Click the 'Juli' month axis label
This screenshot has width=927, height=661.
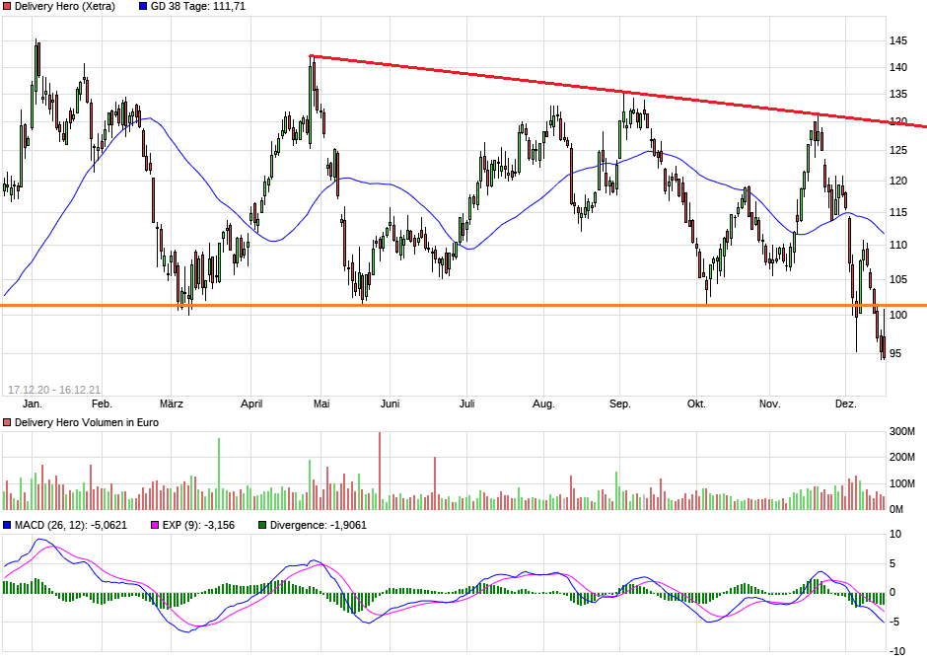[x=467, y=404]
